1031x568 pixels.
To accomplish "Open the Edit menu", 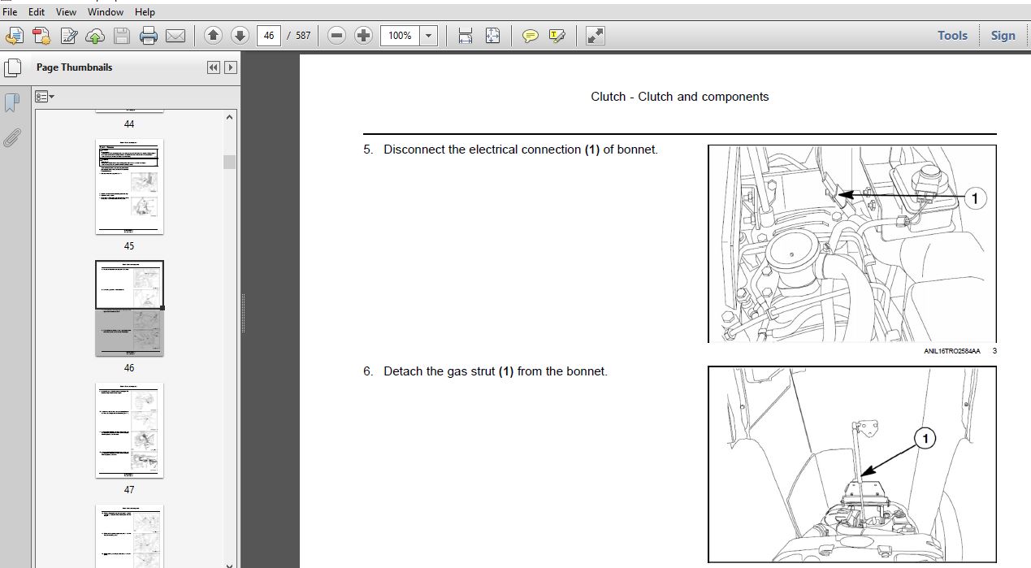I will pyautogui.click(x=37, y=12).
